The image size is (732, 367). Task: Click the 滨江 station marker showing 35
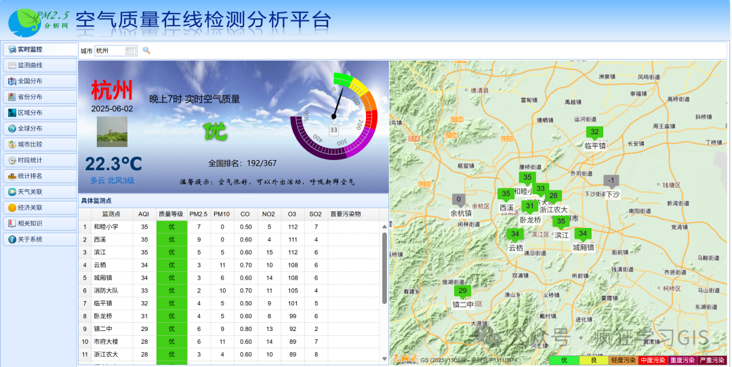pyautogui.click(x=561, y=222)
